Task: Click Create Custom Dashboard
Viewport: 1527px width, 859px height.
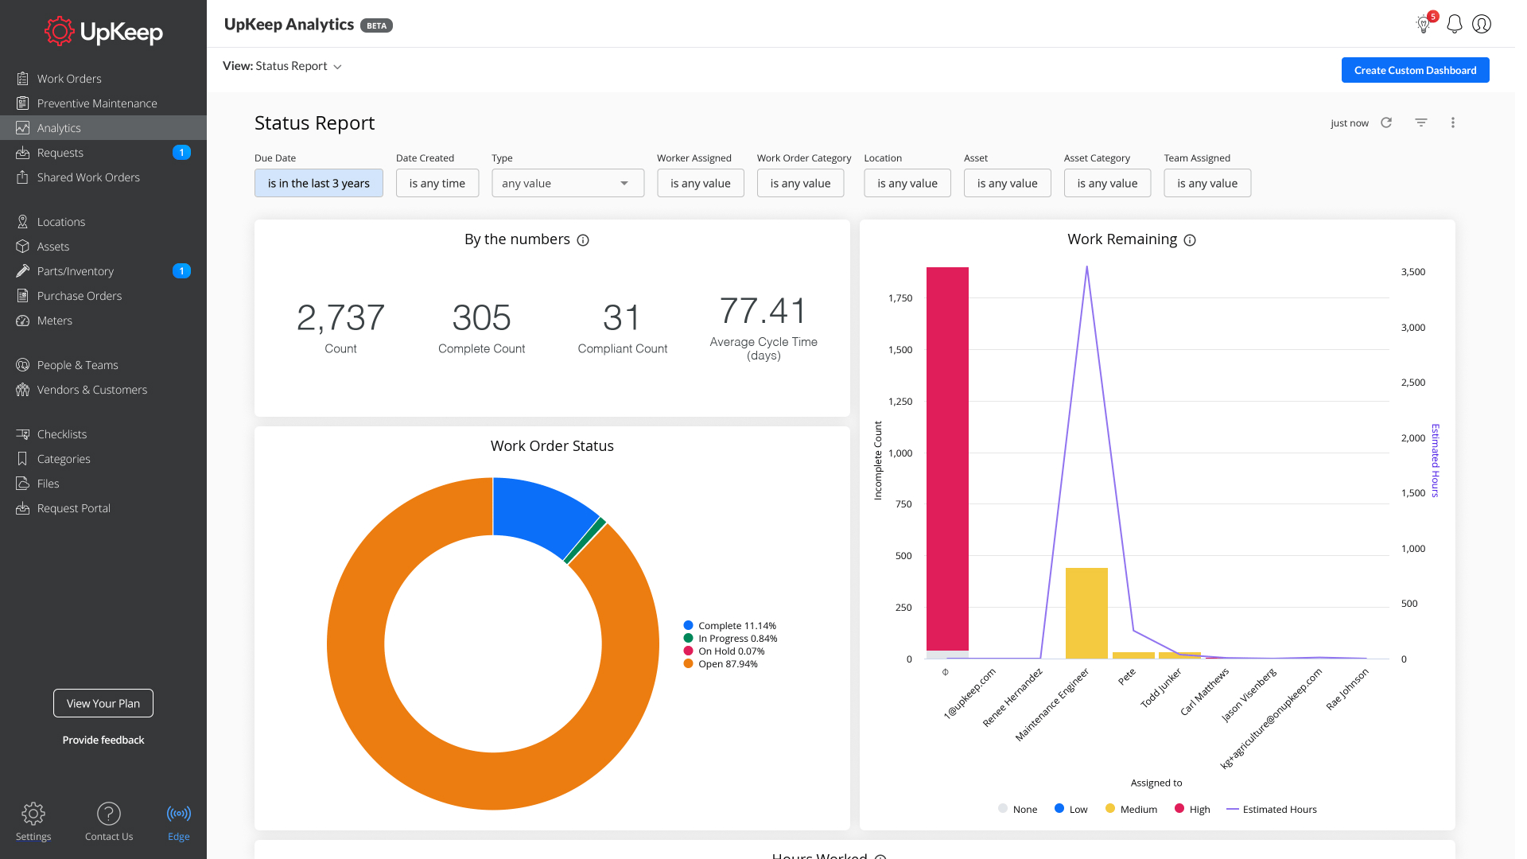Action: (x=1415, y=70)
